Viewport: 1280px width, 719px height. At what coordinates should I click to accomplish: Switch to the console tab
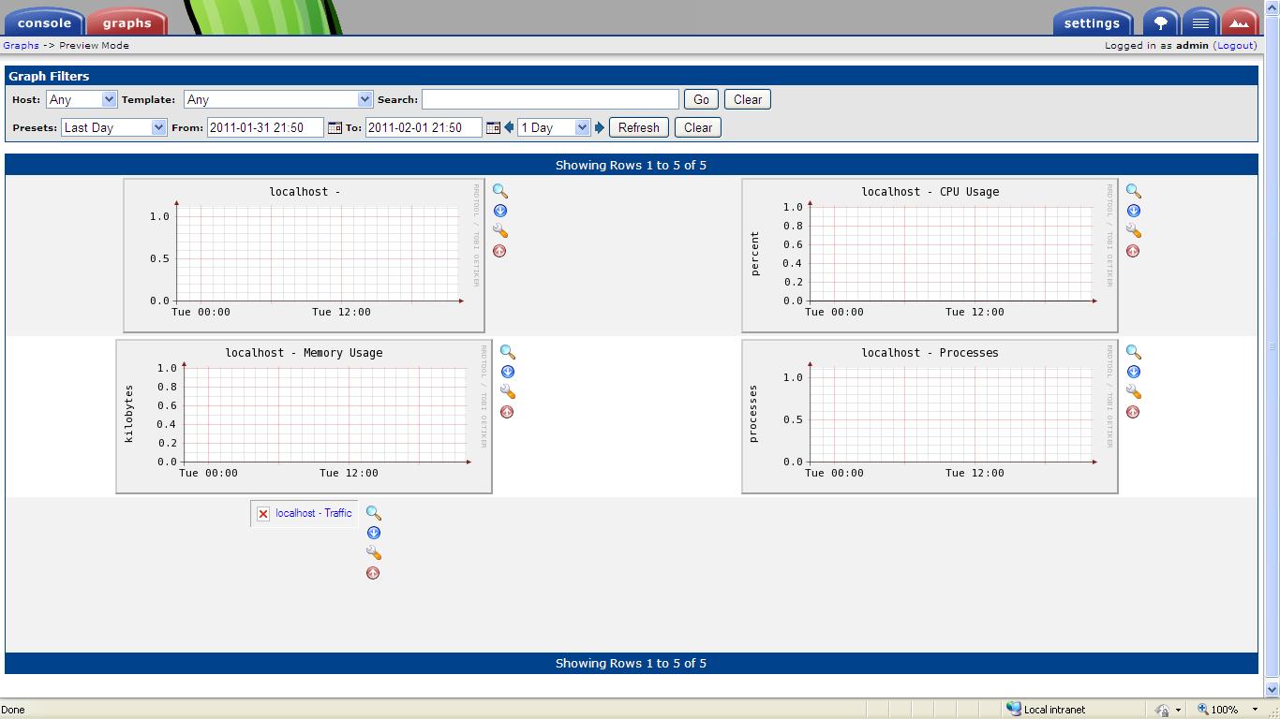pyautogui.click(x=43, y=22)
